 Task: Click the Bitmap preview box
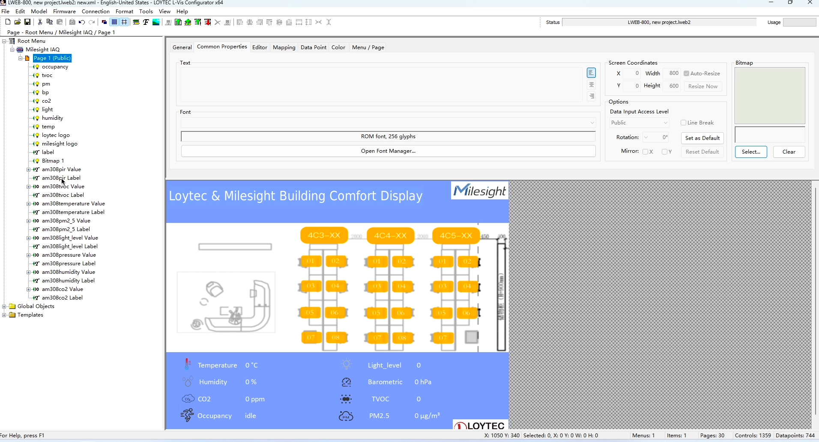pos(770,96)
